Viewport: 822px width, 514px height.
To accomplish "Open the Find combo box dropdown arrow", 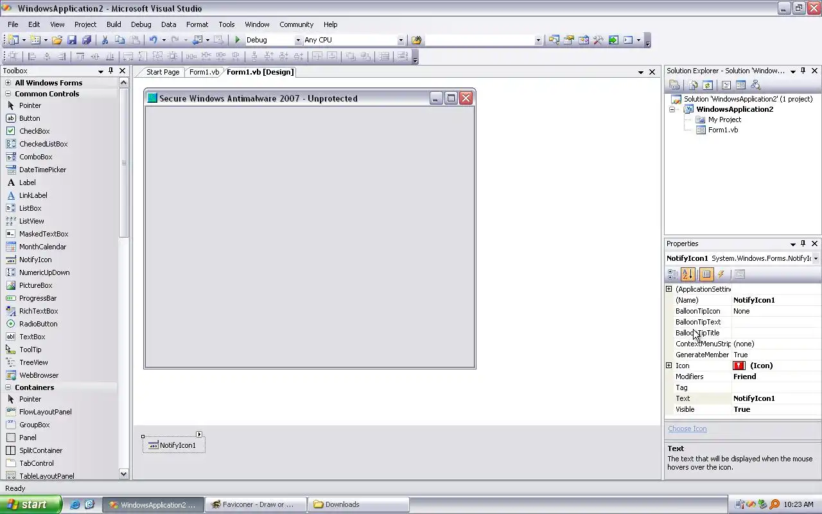I will click(x=538, y=40).
